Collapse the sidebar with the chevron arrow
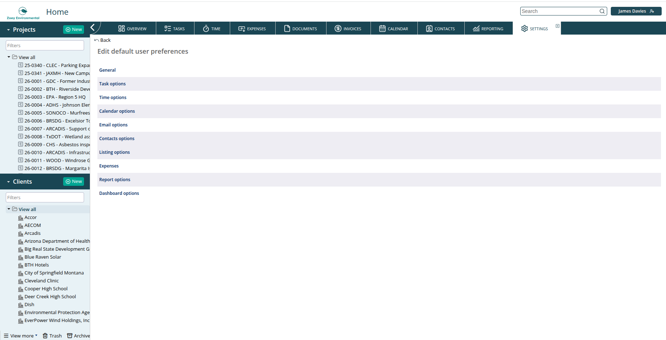Screen dimensions: 666x340 click(x=93, y=27)
